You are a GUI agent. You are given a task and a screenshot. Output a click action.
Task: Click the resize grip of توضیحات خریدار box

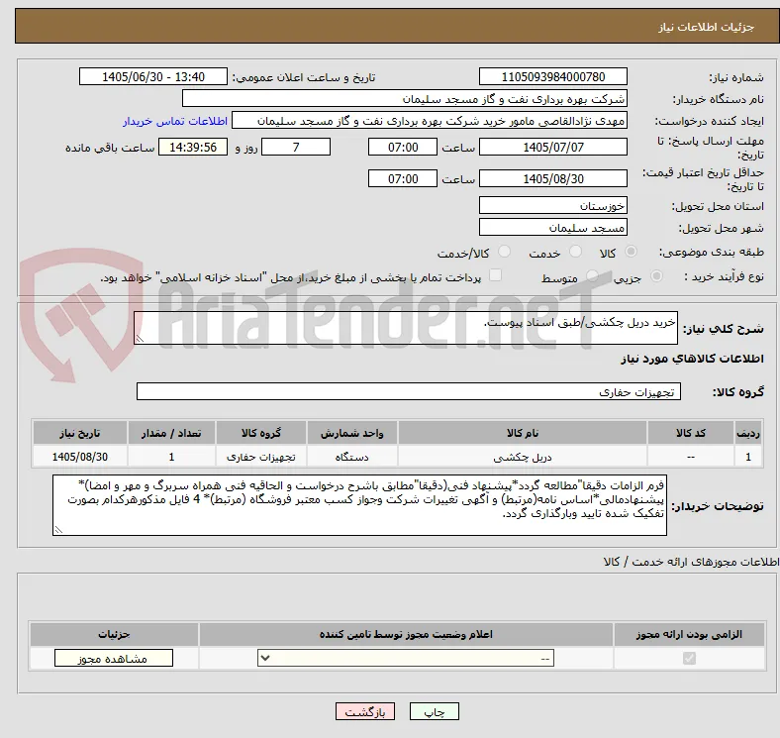click(58, 530)
